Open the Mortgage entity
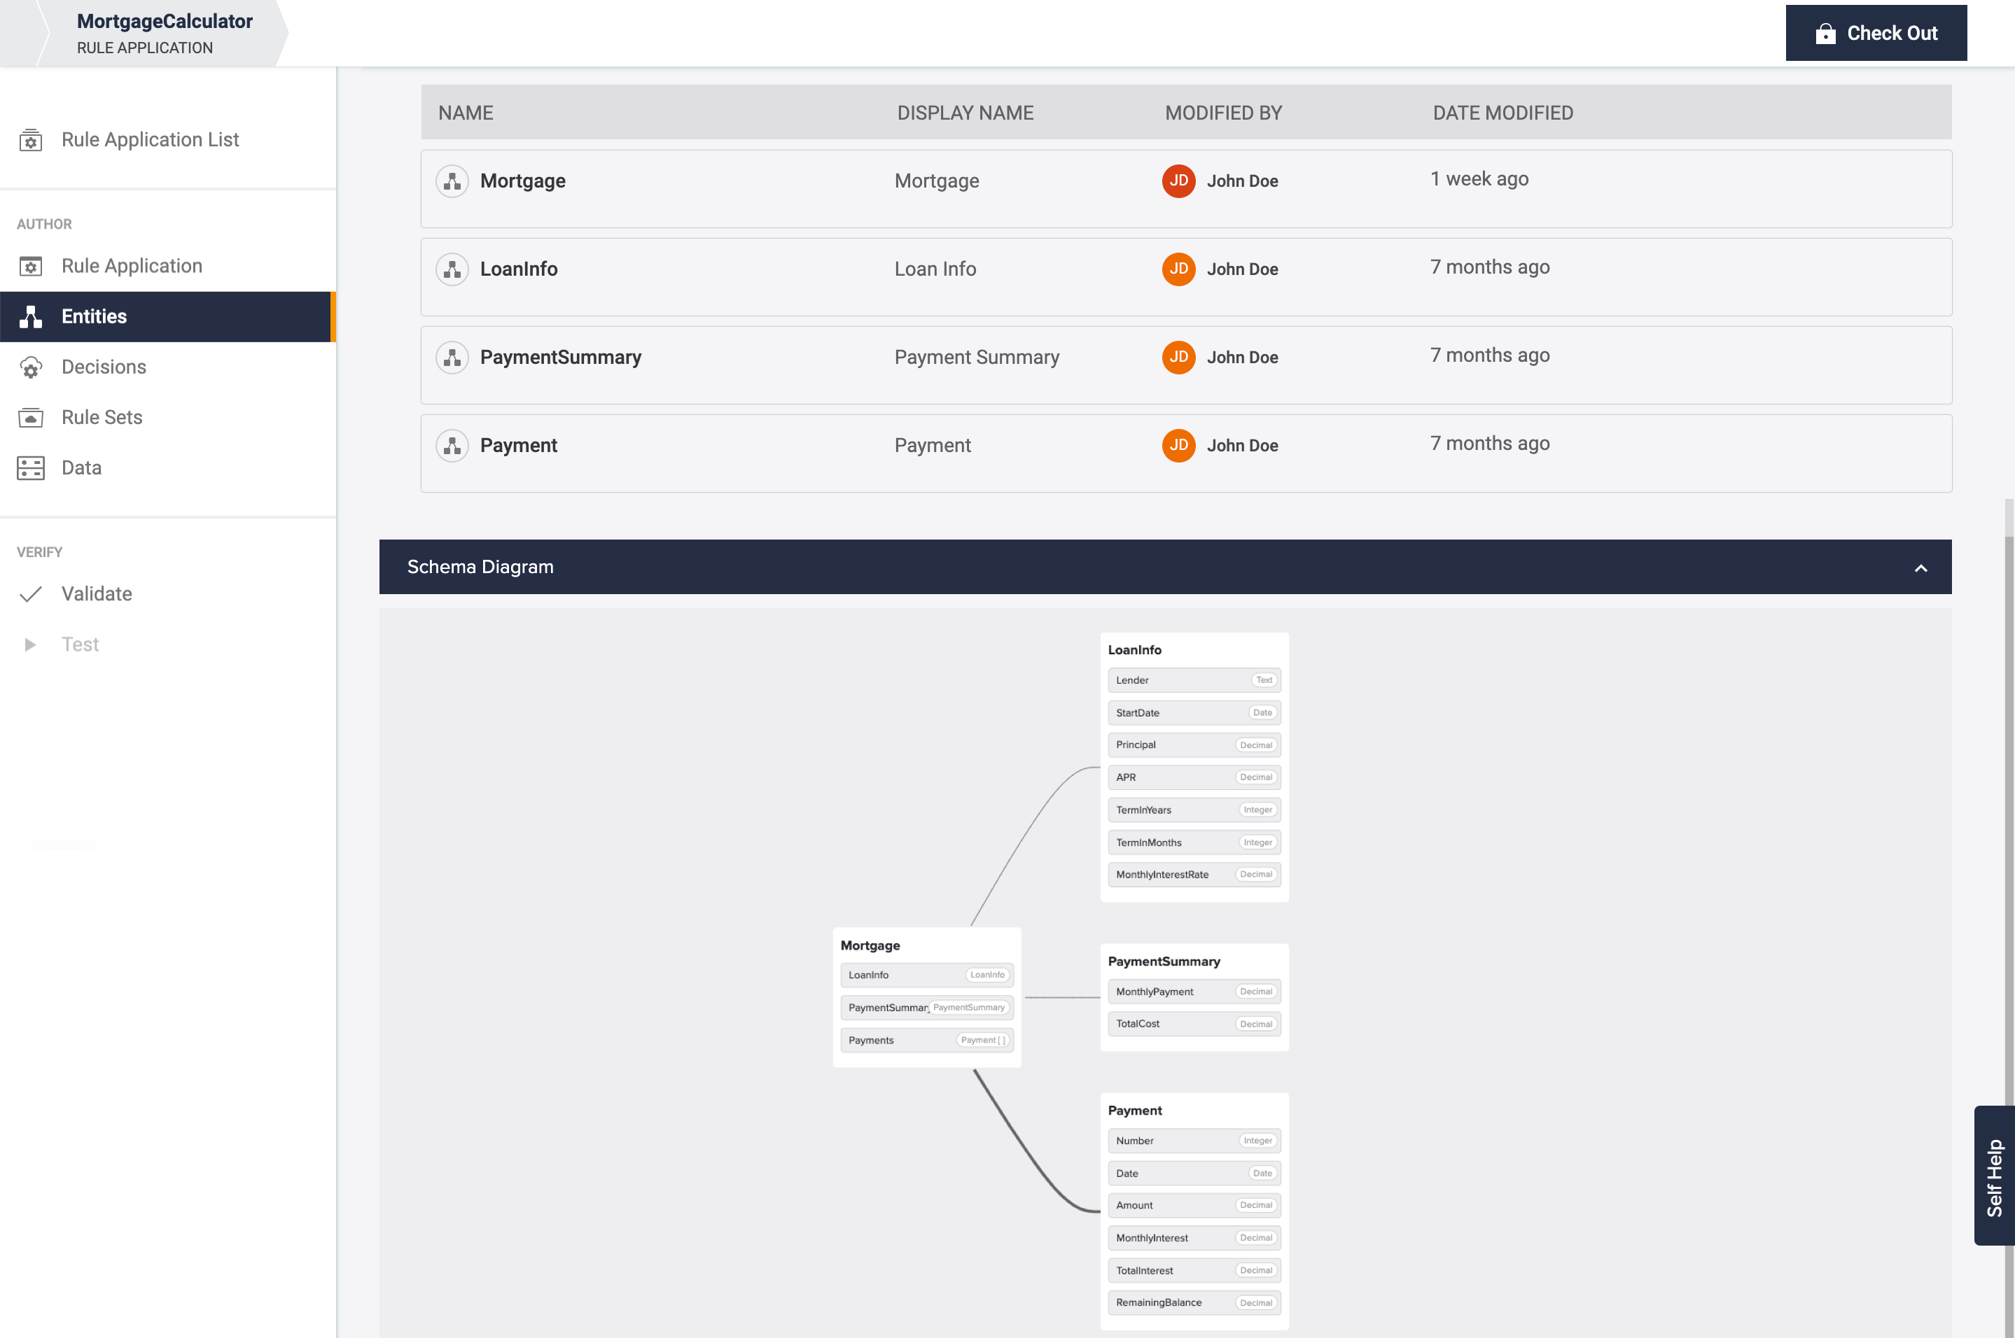 tap(522, 181)
